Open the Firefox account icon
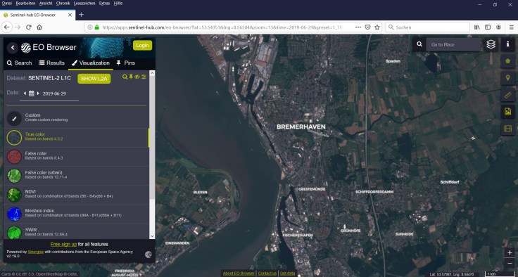 tap(498, 27)
